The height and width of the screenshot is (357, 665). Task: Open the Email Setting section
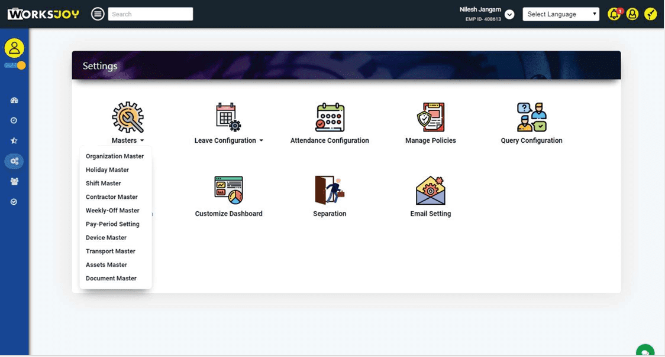(x=431, y=195)
